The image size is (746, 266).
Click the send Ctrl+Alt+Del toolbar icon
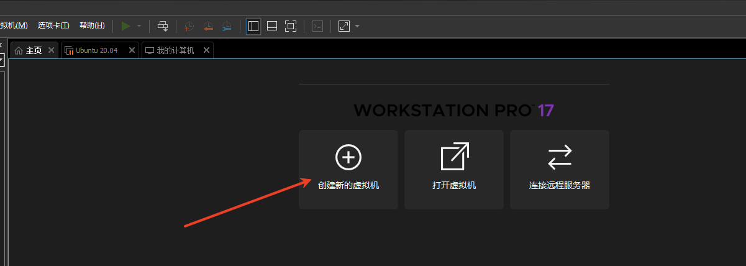pos(163,26)
